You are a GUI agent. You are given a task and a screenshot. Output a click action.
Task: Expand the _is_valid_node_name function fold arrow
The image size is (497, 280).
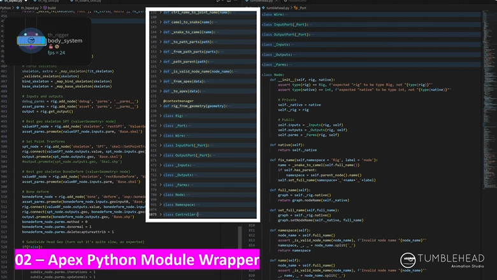point(161,71)
